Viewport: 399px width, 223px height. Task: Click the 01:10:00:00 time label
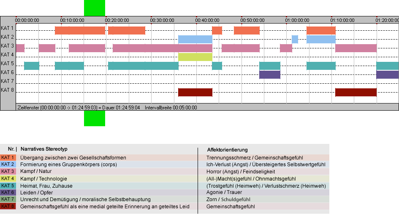(x=342, y=20)
